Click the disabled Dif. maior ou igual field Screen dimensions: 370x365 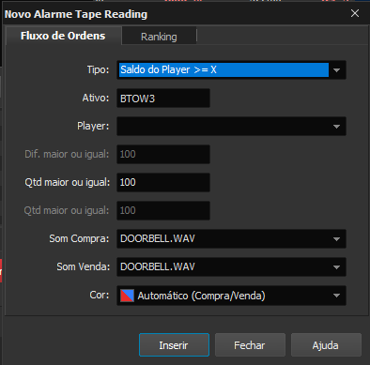pos(163,154)
